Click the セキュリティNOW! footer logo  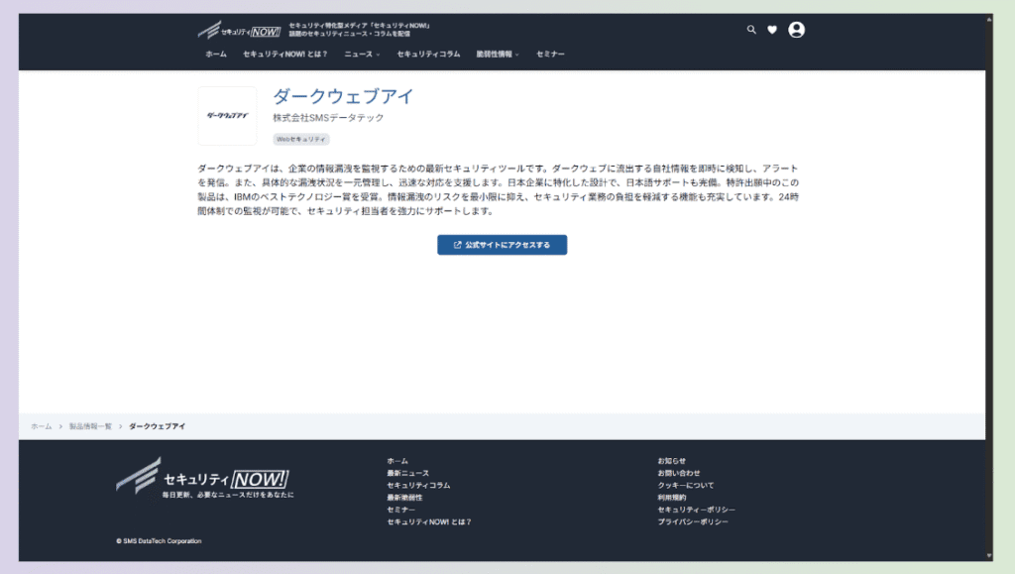coord(202,478)
